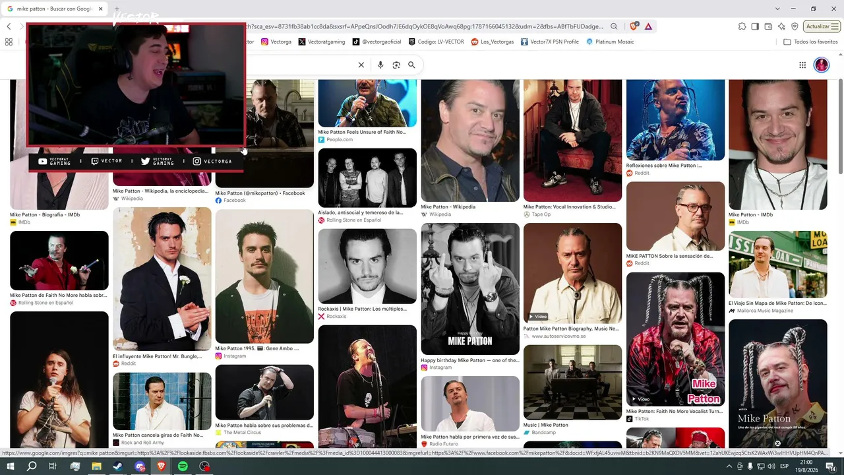
Task: Open Steam from the taskbar
Action: [x=118, y=466]
